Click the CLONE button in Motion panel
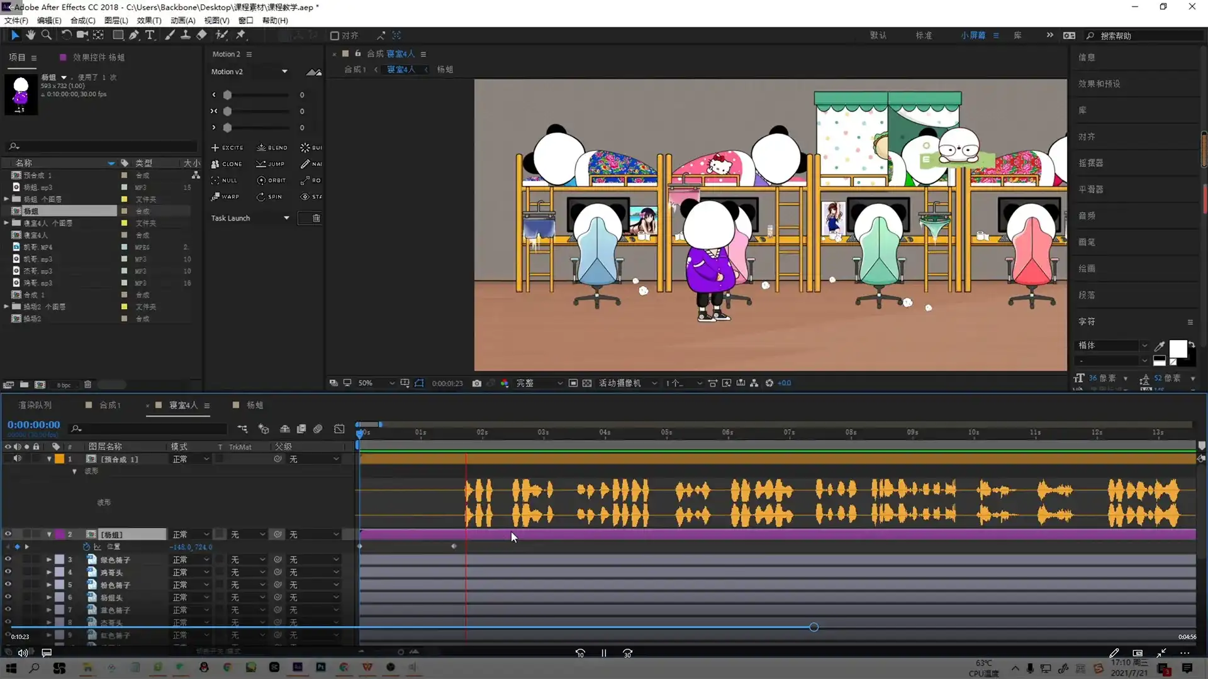 (x=226, y=164)
